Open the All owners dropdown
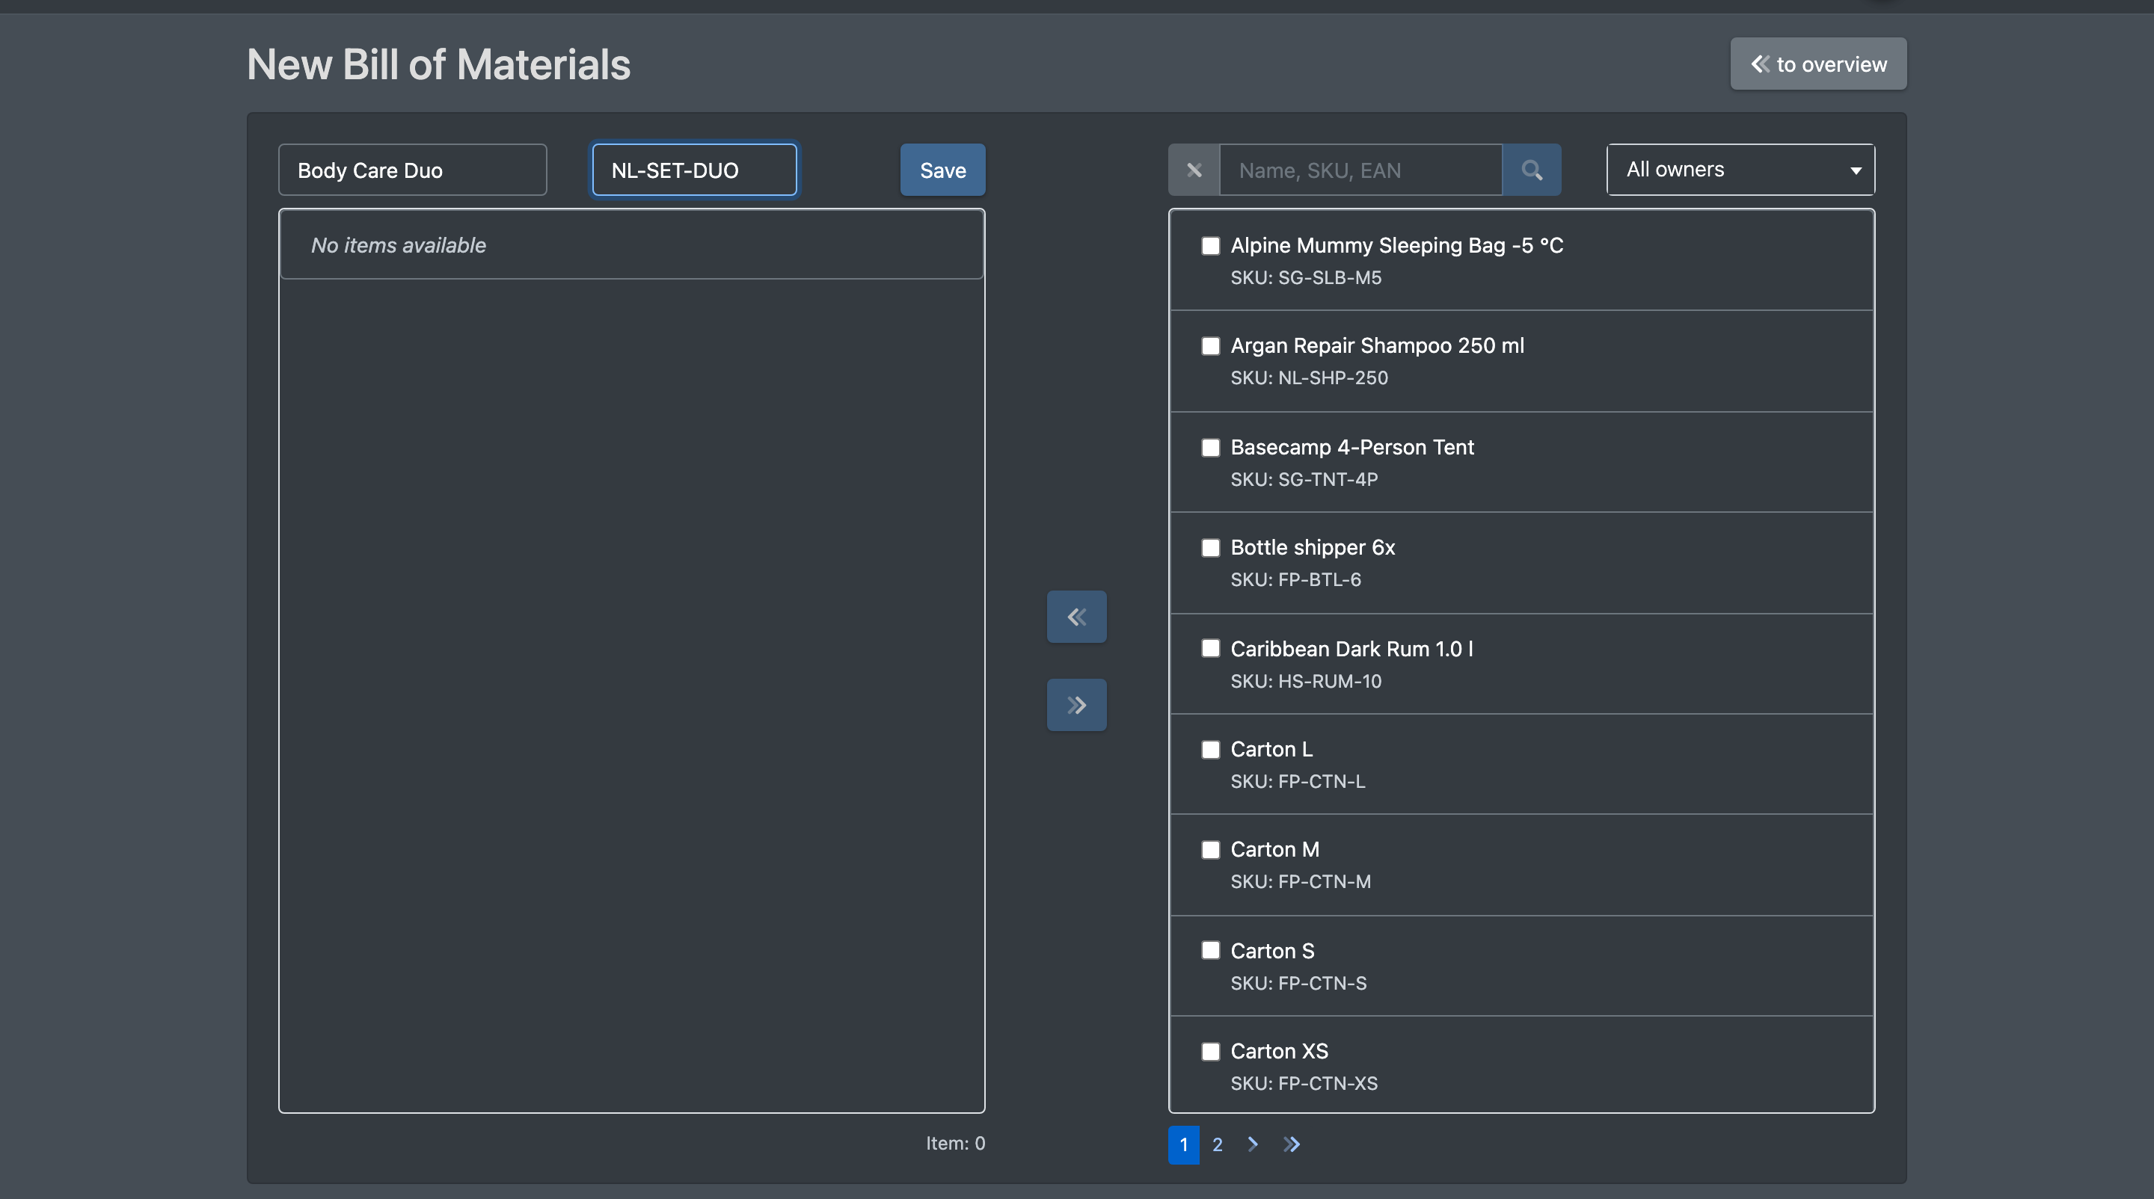Viewport: 2154px width, 1199px height. click(1741, 170)
